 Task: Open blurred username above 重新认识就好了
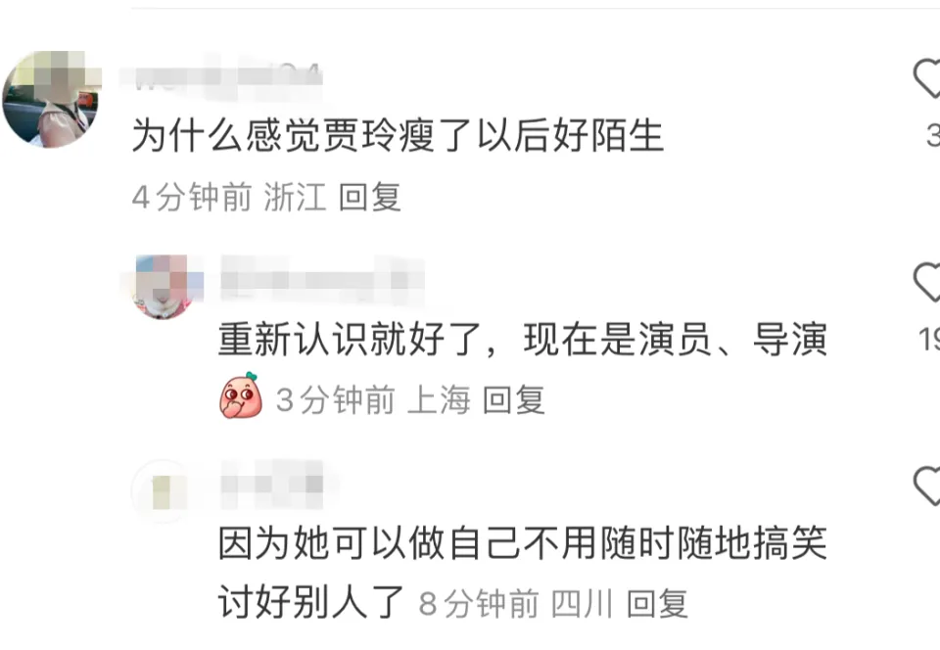(322, 280)
